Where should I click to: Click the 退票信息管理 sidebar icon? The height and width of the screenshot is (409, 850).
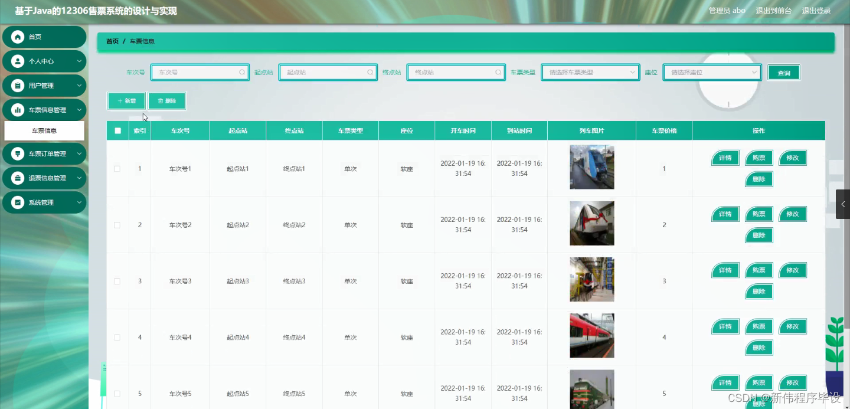[x=18, y=178]
